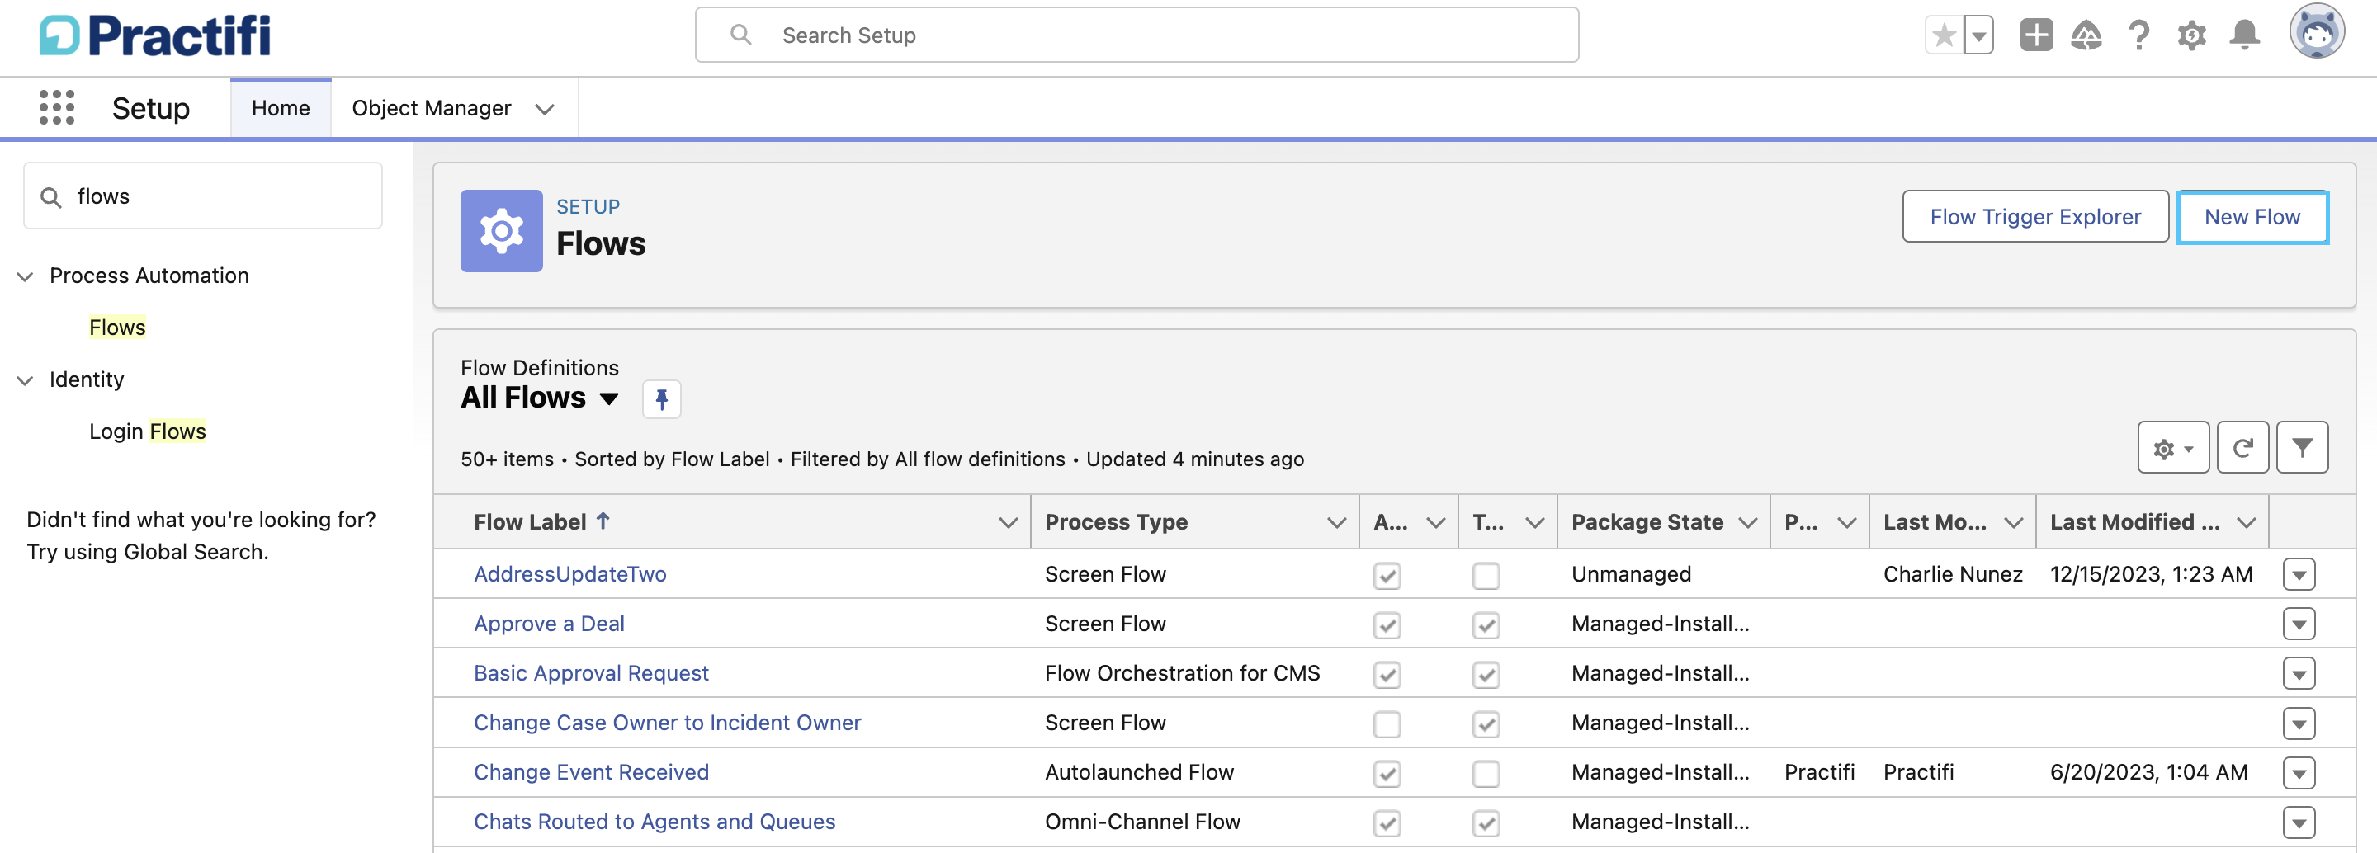
Task: Open the Change Event Received flow
Action: tap(591, 772)
